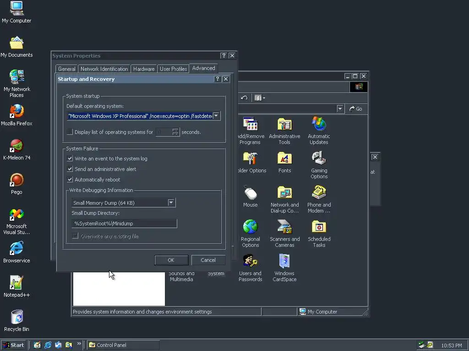Expand Default operating system dropdown

pos(216,116)
